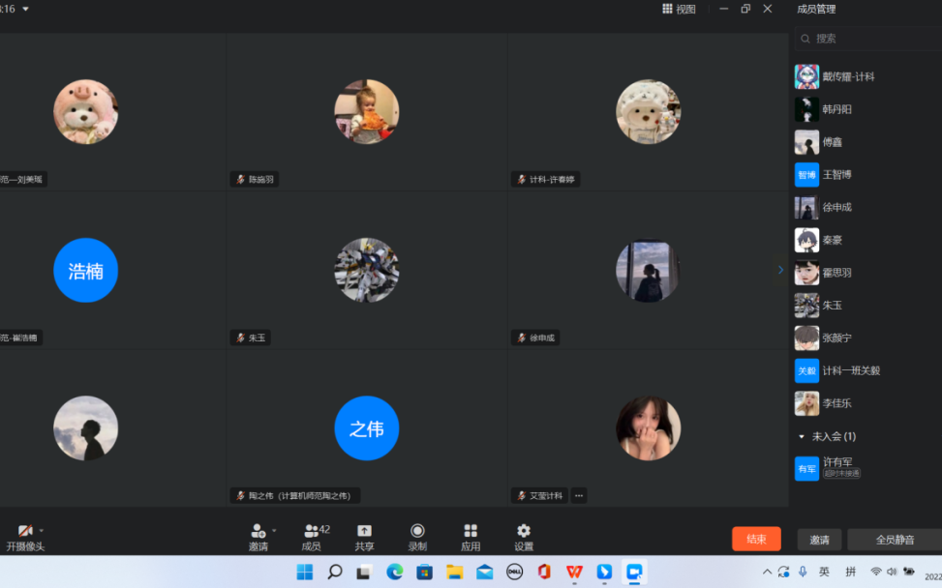This screenshot has height=588, width=942.
Task: Go to next page of video tiles
Action: (780, 270)
